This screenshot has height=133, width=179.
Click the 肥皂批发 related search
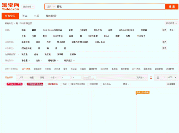37,69
